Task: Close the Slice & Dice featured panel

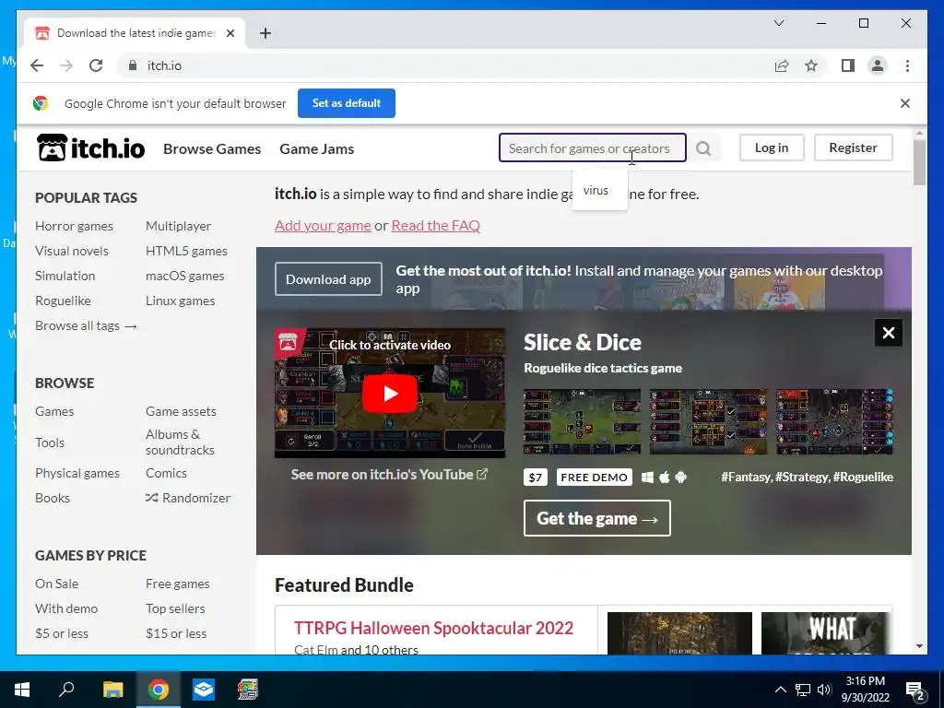Action: 888,333
